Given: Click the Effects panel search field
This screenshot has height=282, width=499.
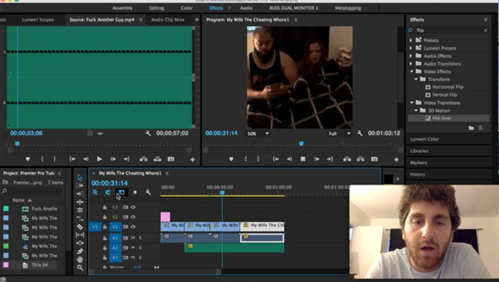Looking at the screenshot, I should [x=448, y=30].
